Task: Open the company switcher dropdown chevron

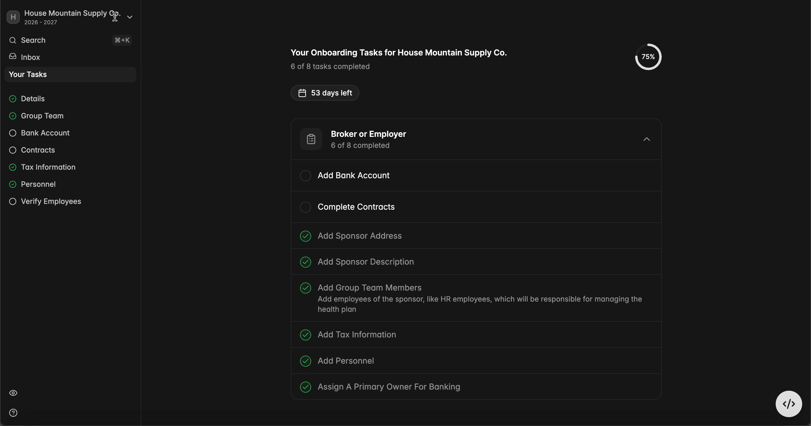Action: tap(130, 17)
